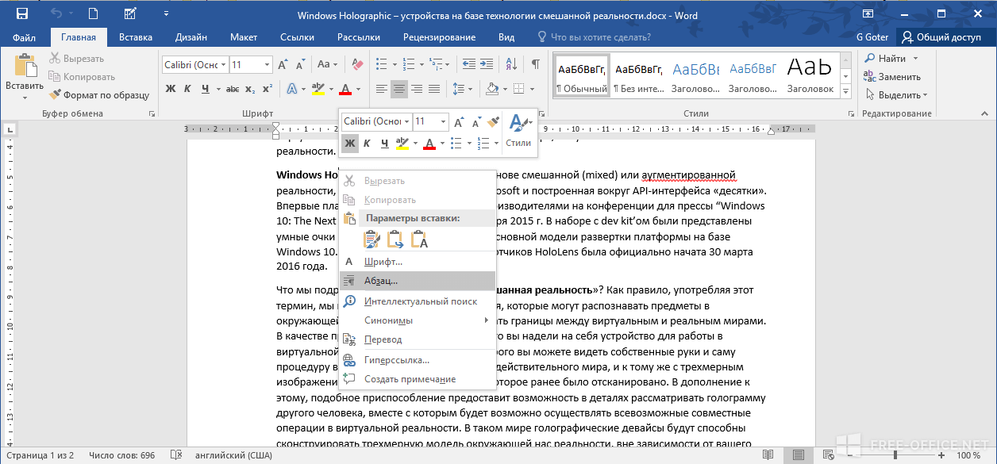997x464 pixels.
Task: Open font name dropdown in mini toolbar
Action: (x=406, y=121)
